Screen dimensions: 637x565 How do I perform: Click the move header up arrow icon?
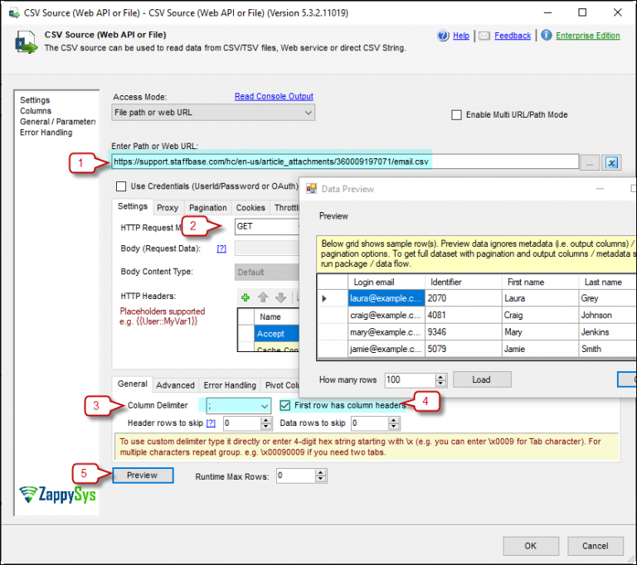pos(262,297)
